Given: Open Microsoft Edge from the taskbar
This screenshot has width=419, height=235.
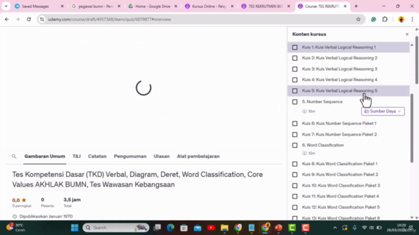Looking at the screenshot, I should 170,228.
